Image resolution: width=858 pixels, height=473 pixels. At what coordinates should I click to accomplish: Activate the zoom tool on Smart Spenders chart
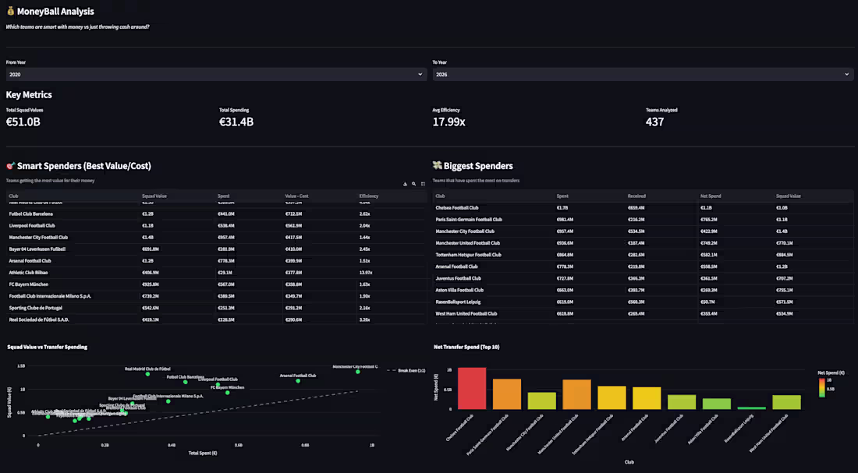pyautogui.click(x=413, y=184)
